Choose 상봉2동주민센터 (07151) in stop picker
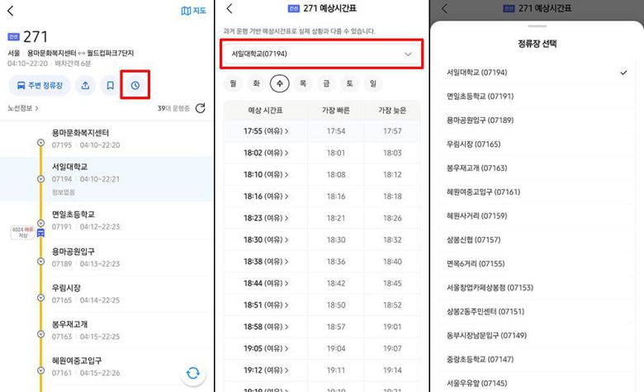 [537, 311]
